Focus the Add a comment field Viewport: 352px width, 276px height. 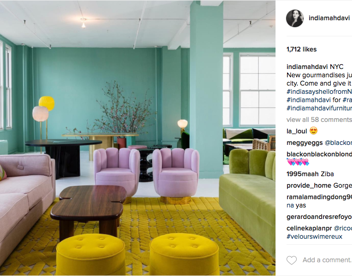327,260
